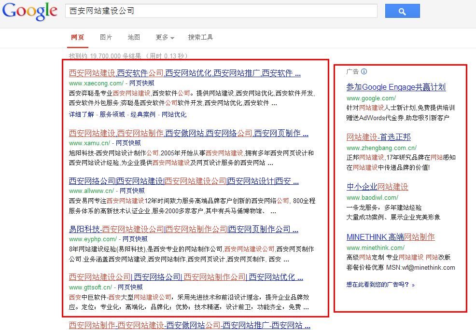The height and width of the screenshot is (330, 476).
Task: Open the www.allwww.cn result title
Action: pyautogui.click(x=183, y=181)
